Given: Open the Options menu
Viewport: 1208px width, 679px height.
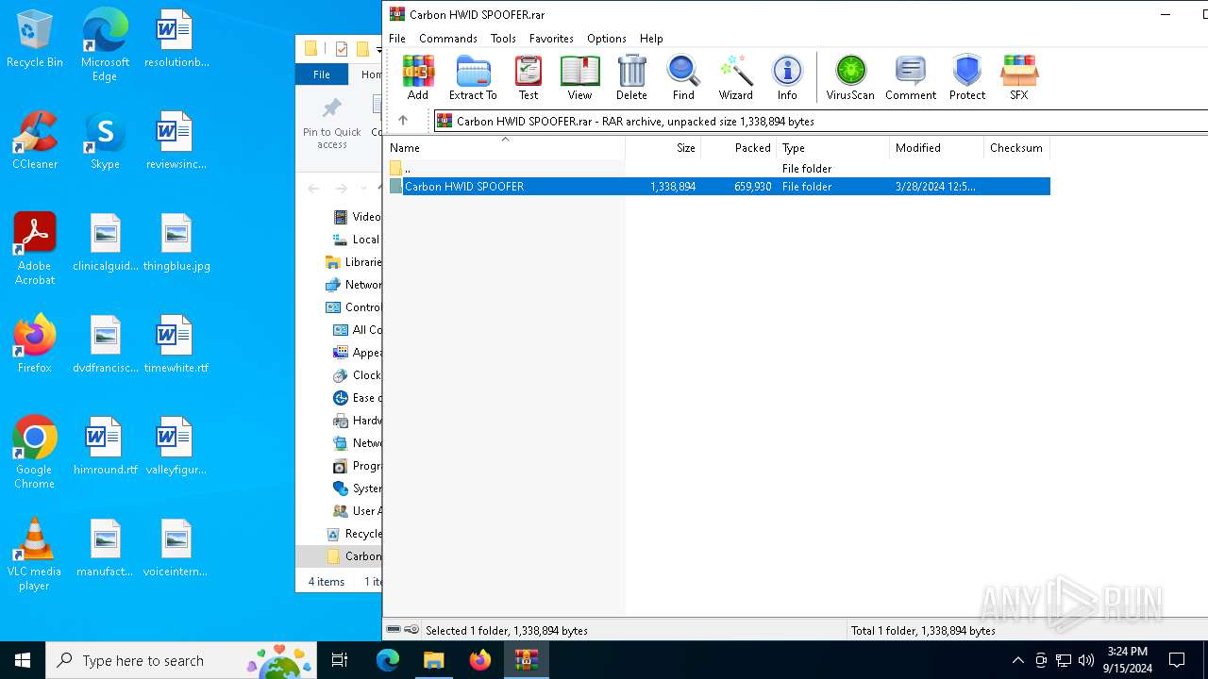Looking at the screenshot, I should (607, 39).
